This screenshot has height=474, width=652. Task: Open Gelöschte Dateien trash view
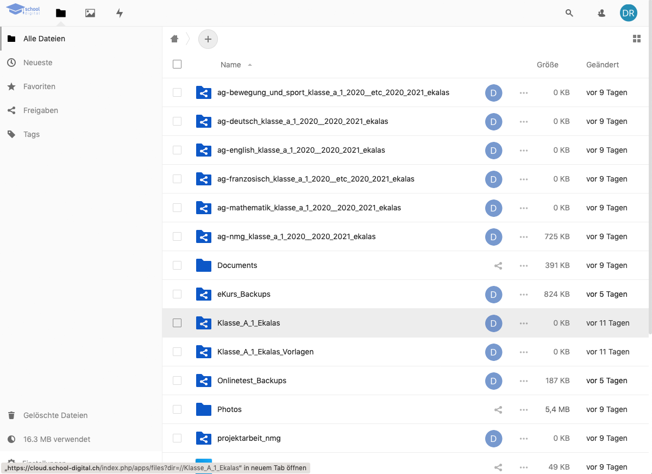pyautogui.click(x=55, y=415)
